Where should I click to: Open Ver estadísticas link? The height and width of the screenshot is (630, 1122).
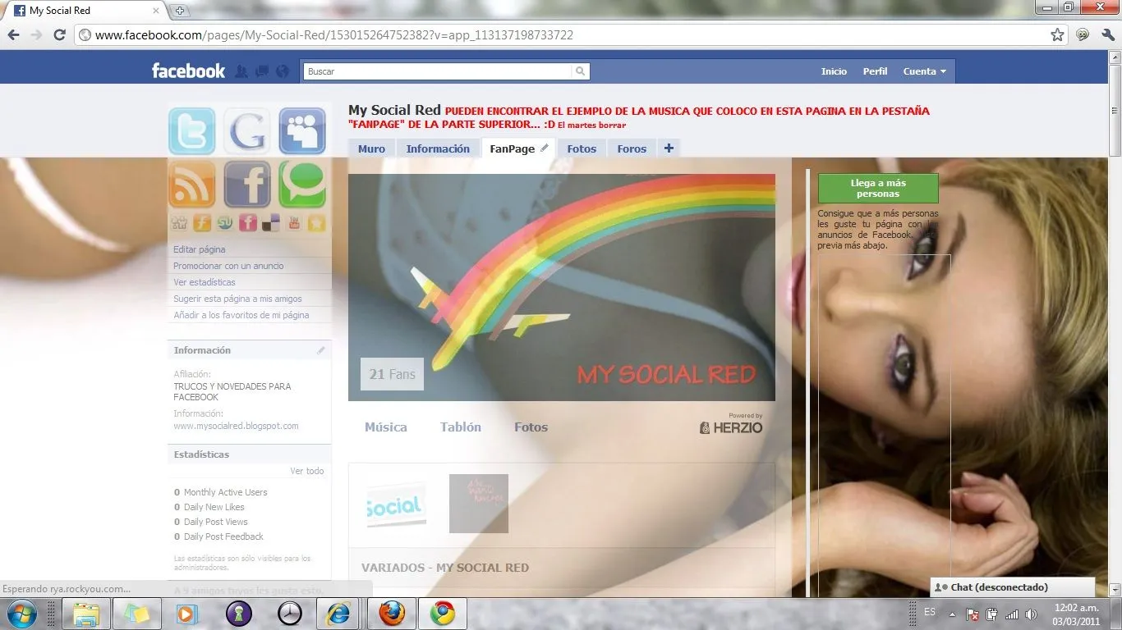[x=205, y=282]
